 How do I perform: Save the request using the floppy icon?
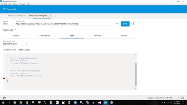tap(4, 98)
